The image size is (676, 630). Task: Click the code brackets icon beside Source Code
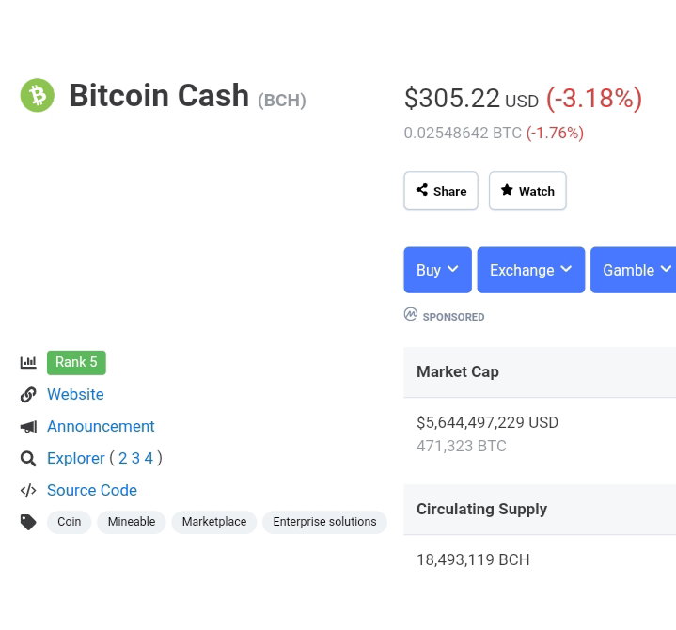coord(28,490)
